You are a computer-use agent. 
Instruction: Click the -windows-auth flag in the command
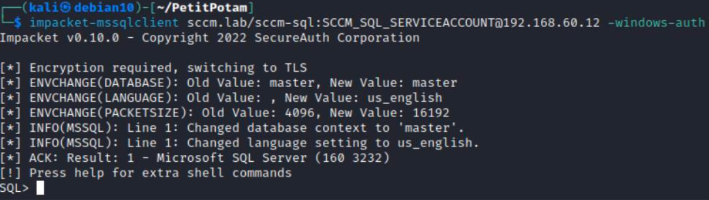click(x=656, y=22)
